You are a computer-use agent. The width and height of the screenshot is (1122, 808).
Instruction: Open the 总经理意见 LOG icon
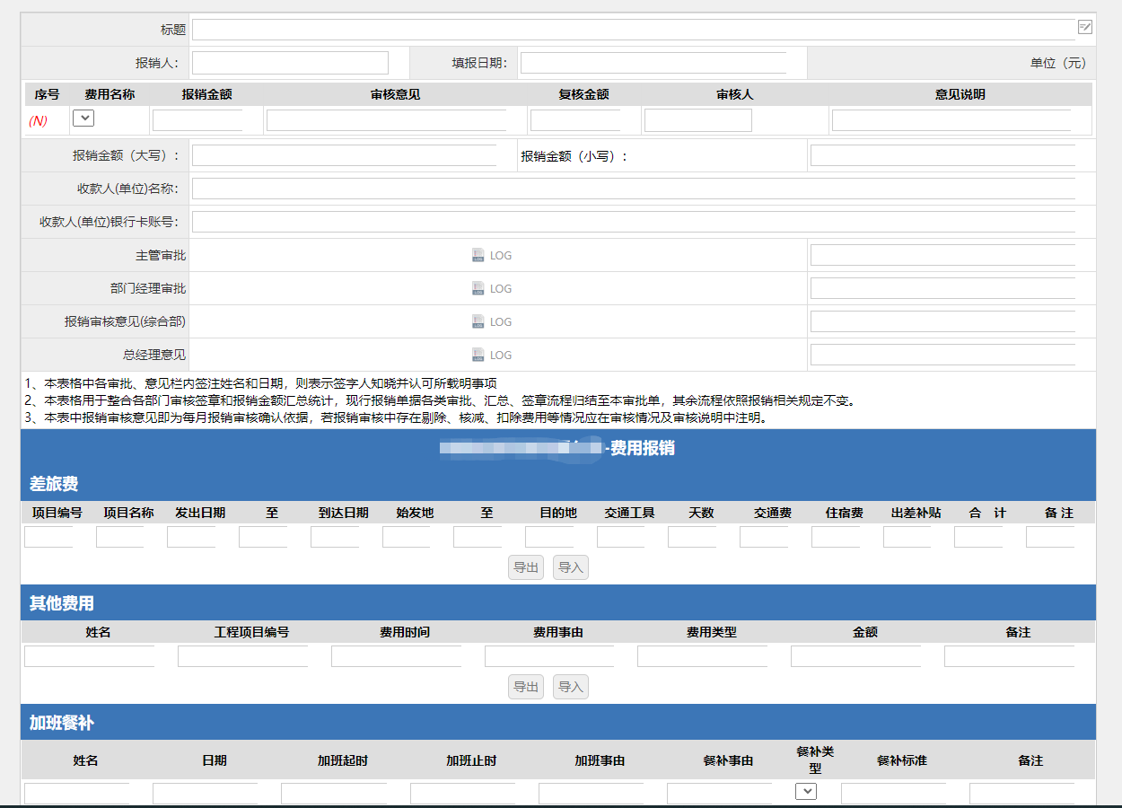pos(478,355)
